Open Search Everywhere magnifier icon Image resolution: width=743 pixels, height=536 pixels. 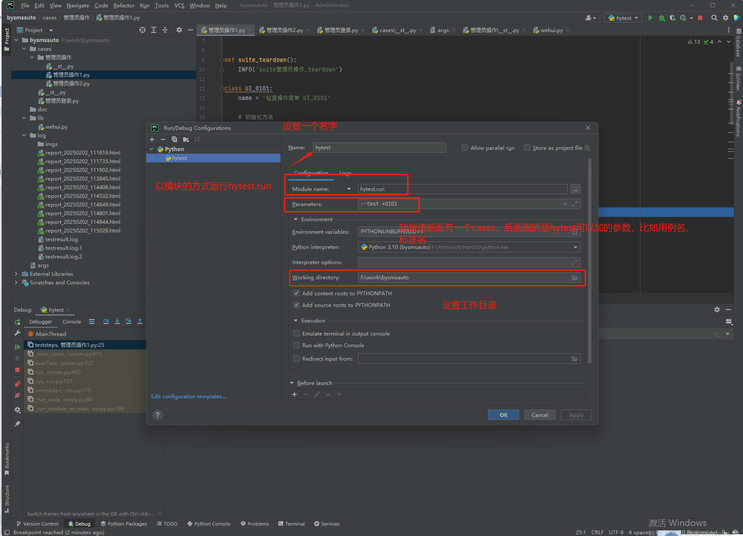coord(714,18)
